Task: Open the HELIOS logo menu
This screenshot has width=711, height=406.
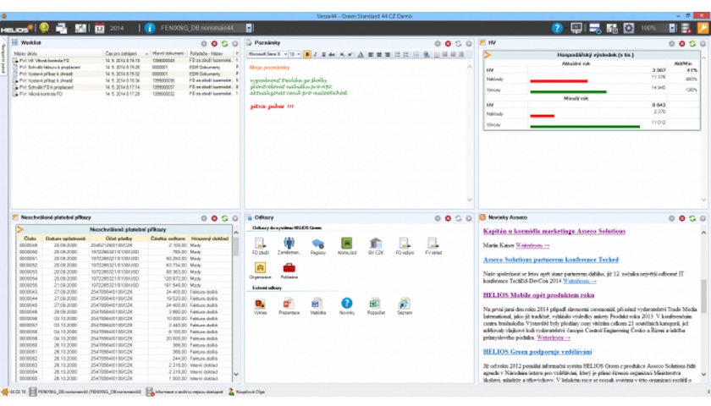Action: point(17,29)
